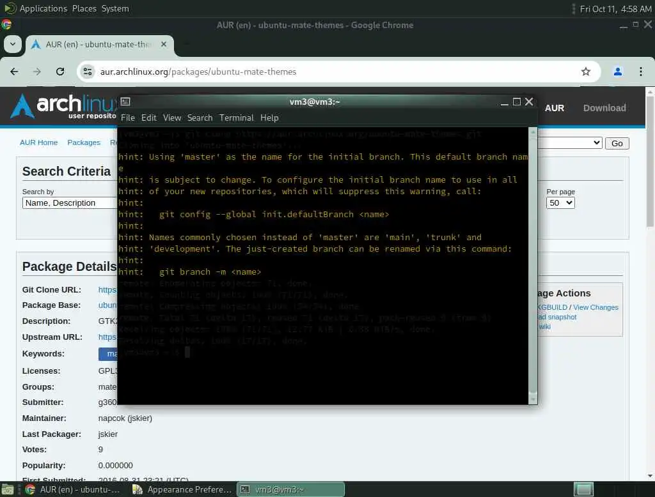Open terminal Help menu

(269, 118)
